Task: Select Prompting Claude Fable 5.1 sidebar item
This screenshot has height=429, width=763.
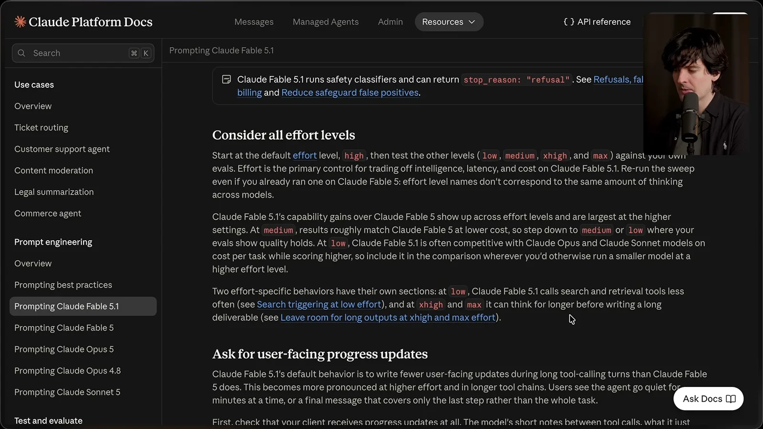Action: 83,306
